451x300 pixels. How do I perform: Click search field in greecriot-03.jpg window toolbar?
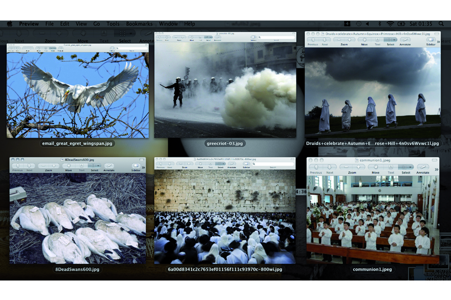(x=276, y=37)
